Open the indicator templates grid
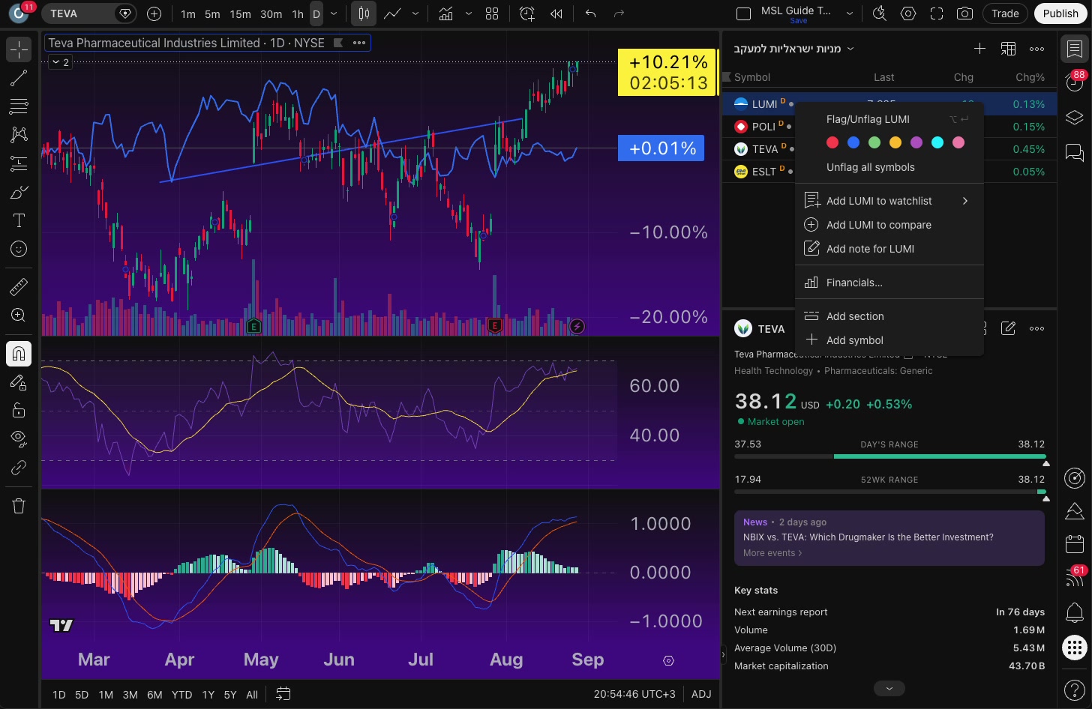 (x=492, y=13)
